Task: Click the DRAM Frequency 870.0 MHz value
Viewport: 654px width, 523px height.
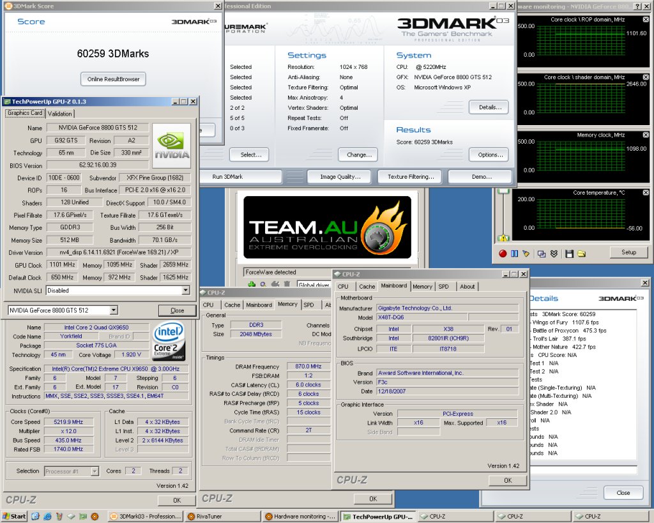Action: (x=308, y=366)
